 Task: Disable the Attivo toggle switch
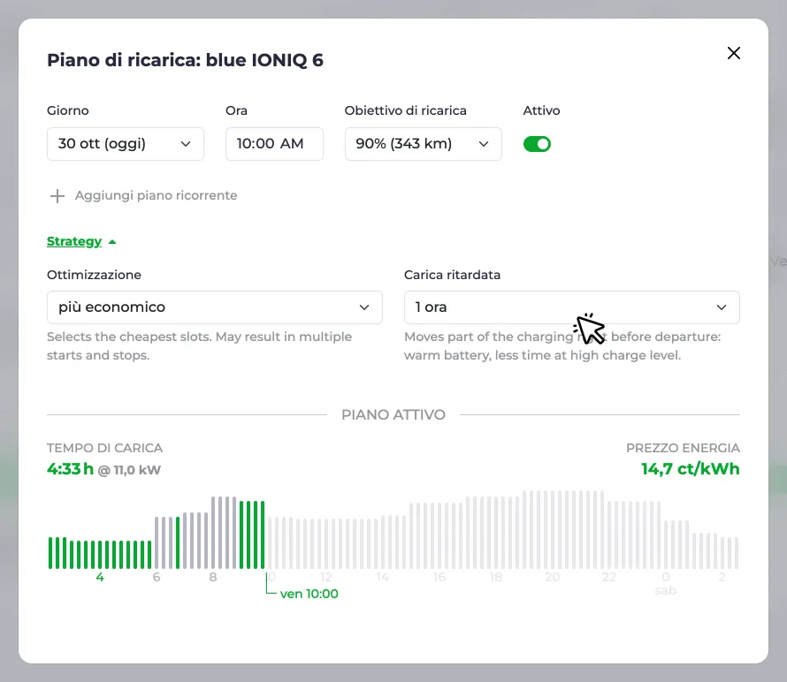537,144
